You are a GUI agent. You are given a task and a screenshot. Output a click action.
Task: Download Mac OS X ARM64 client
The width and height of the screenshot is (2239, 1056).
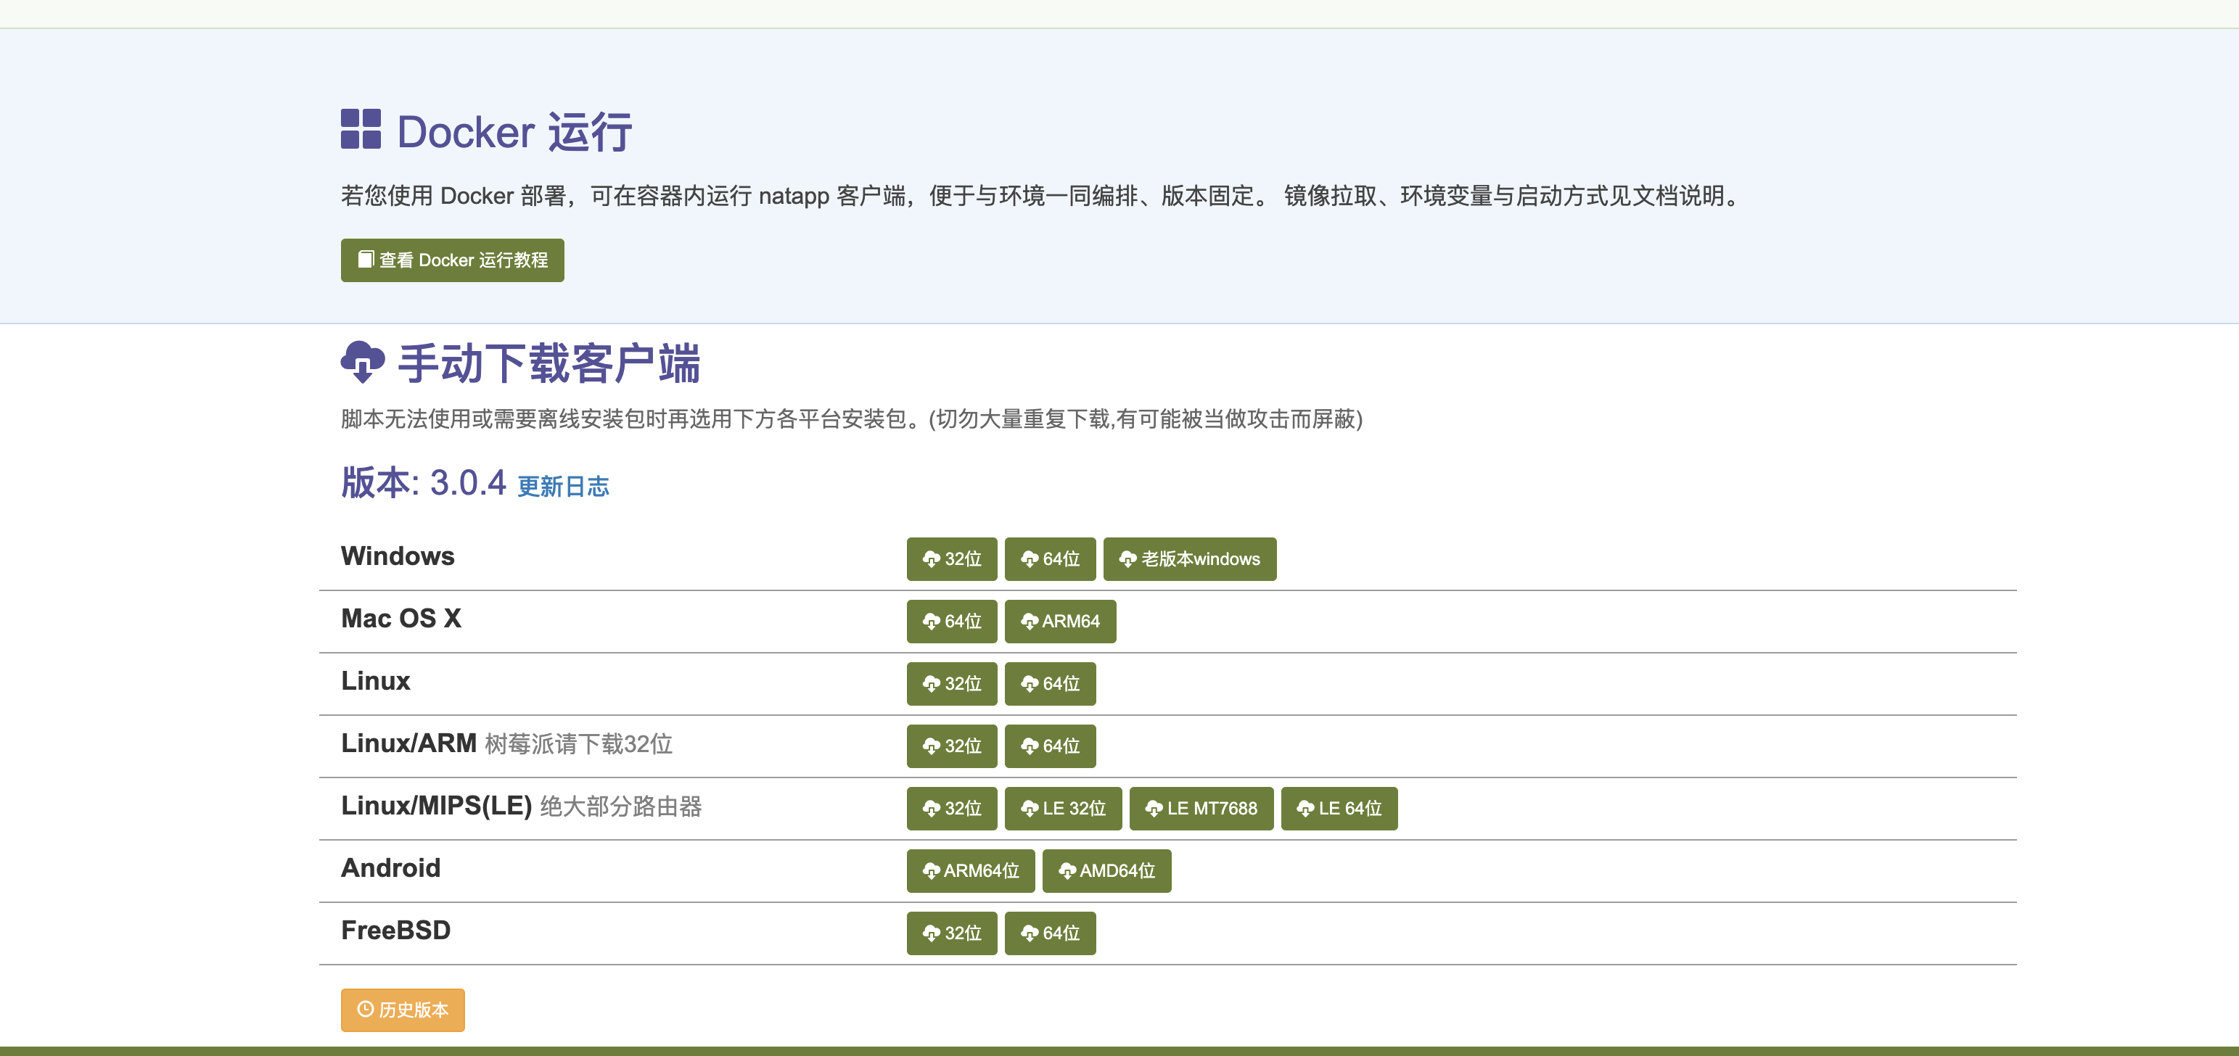point(1061,622)
